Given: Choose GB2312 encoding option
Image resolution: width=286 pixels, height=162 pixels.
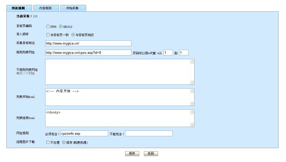Looking at the screenshot, I should coord(61,27).
